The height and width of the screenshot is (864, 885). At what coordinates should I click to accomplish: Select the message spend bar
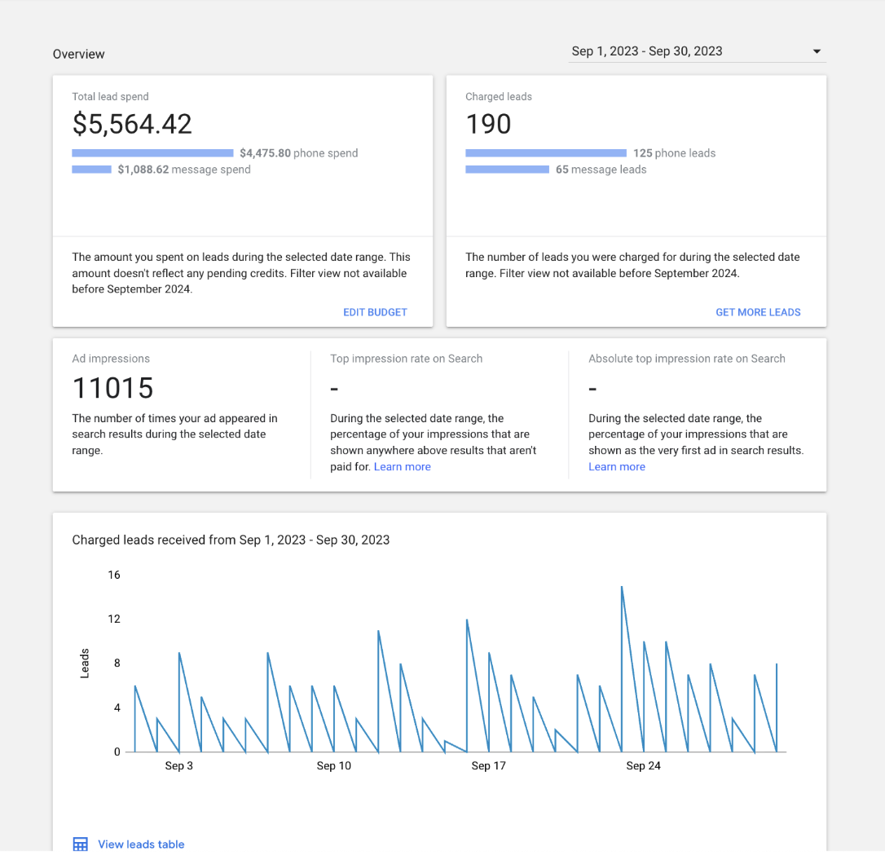[x=91, y=170]
